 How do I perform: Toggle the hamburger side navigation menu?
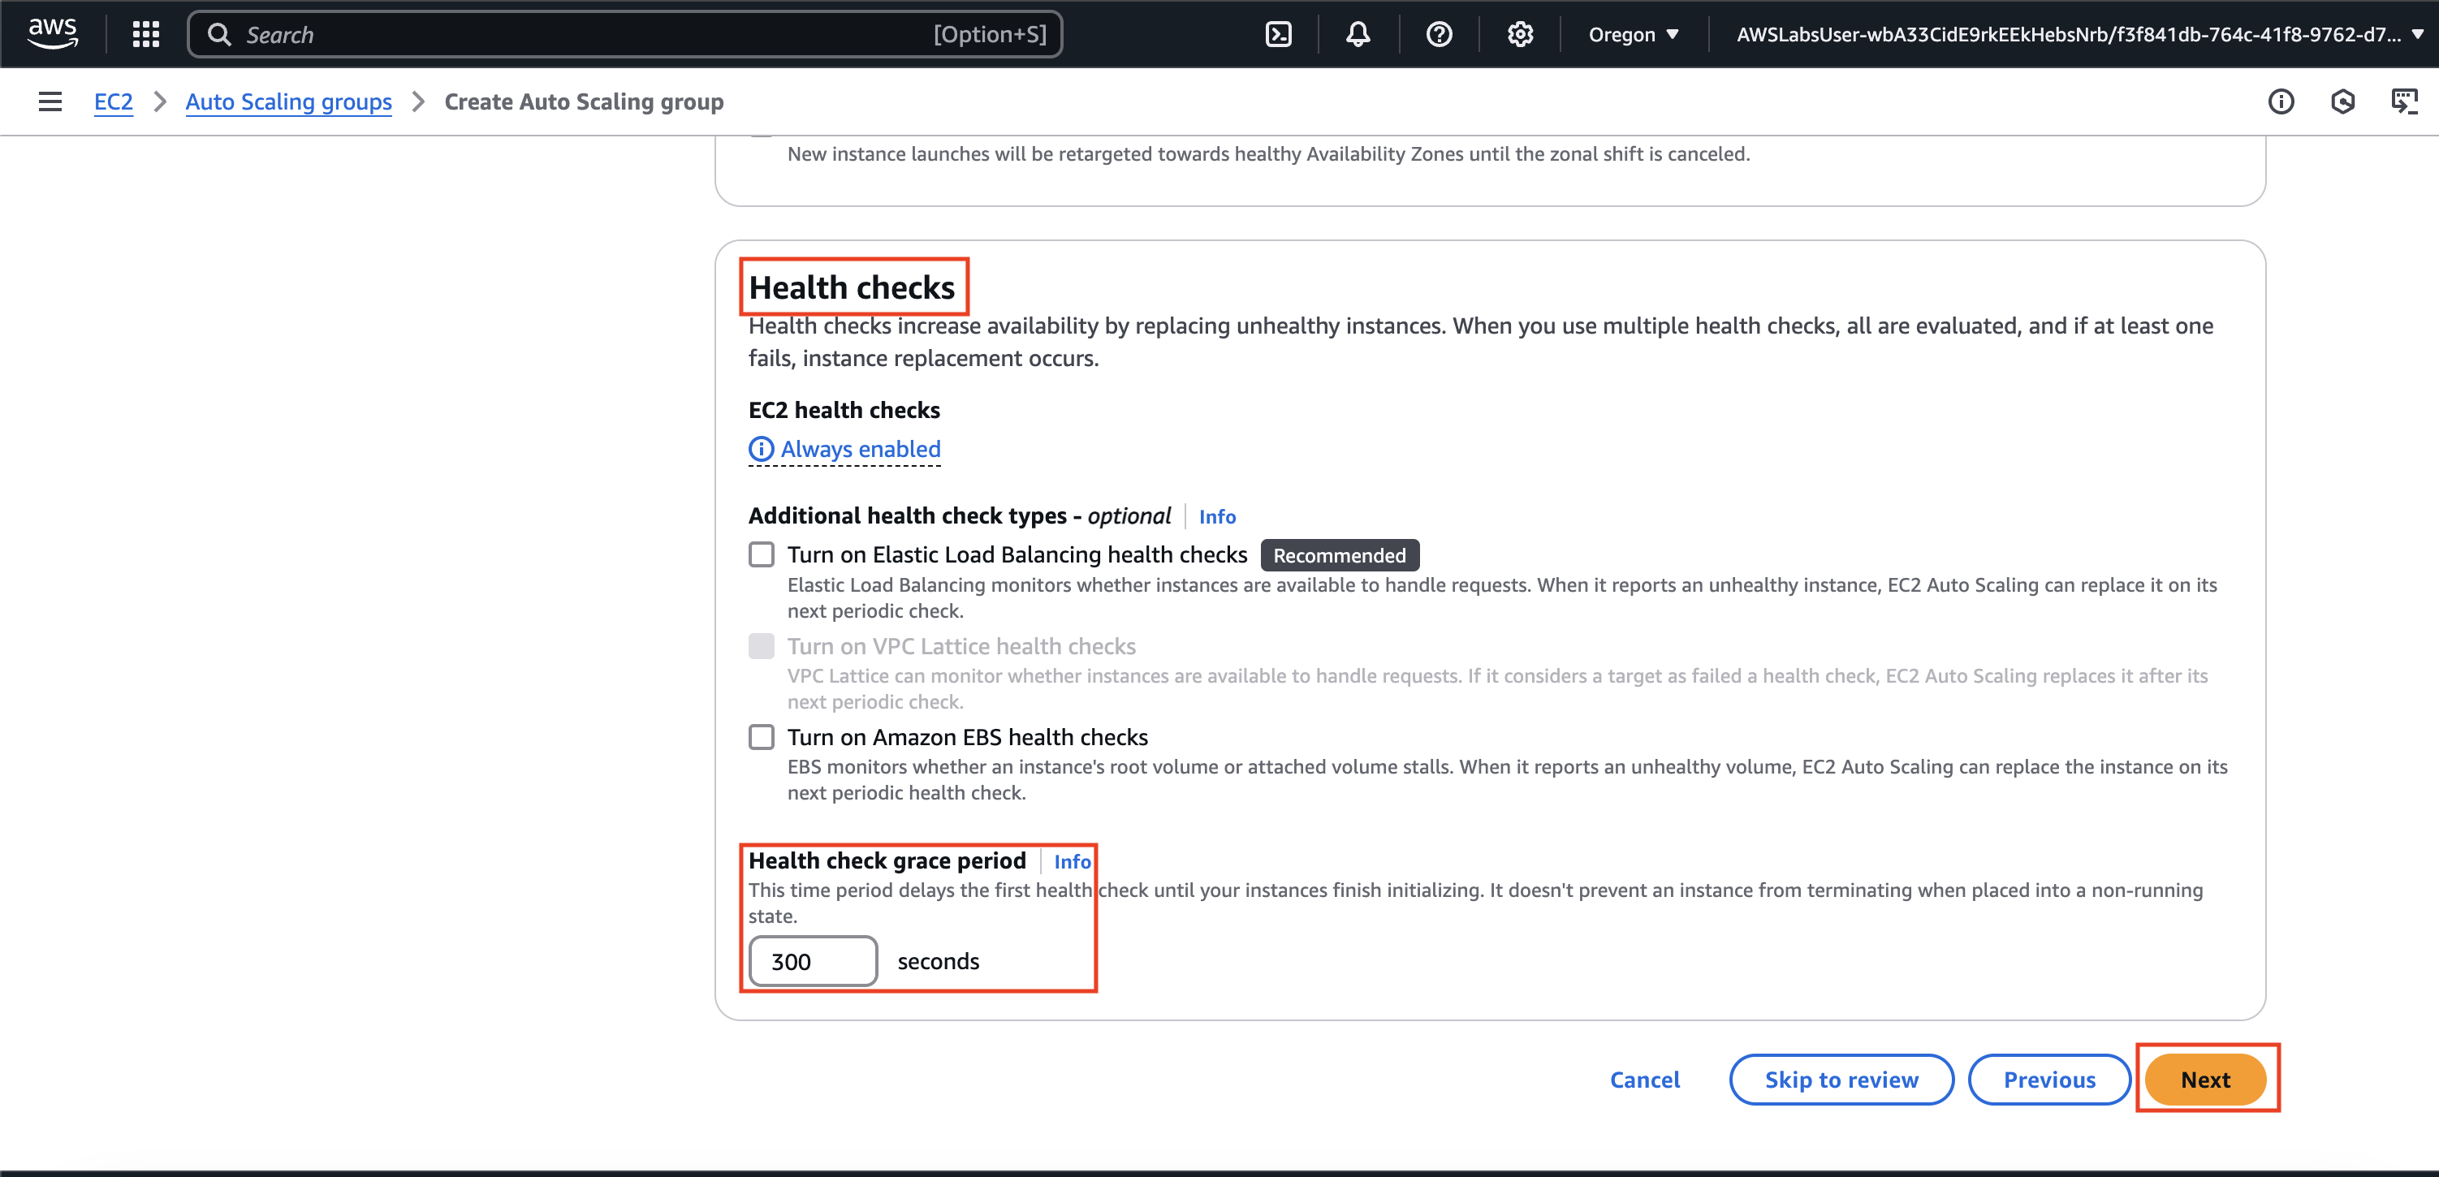pyautogui.click(x=50, y=101)
